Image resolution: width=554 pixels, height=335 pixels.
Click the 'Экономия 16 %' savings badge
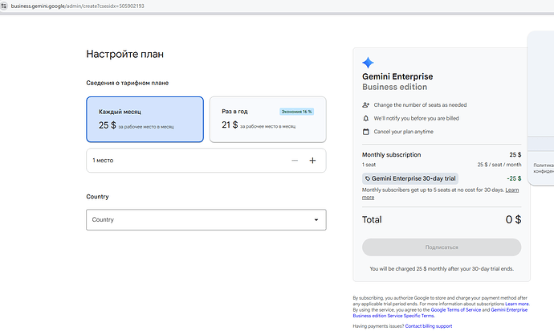click(x=296, y=112)
